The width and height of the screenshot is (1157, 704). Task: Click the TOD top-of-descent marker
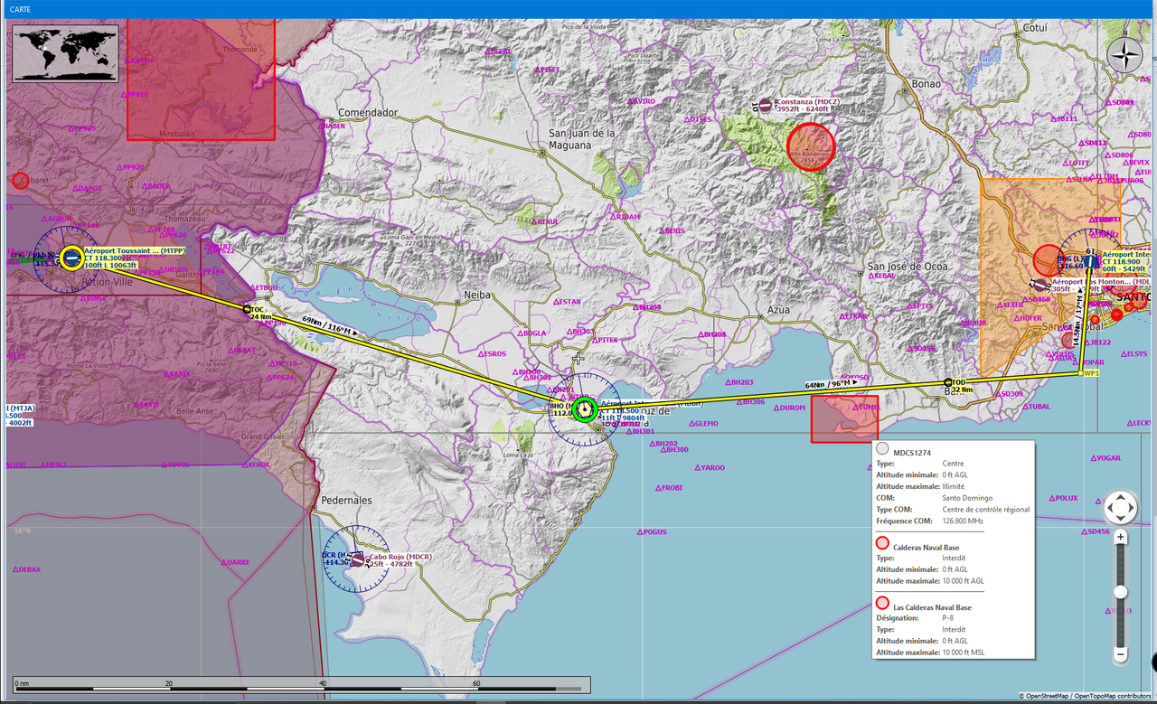coord(947,382)
